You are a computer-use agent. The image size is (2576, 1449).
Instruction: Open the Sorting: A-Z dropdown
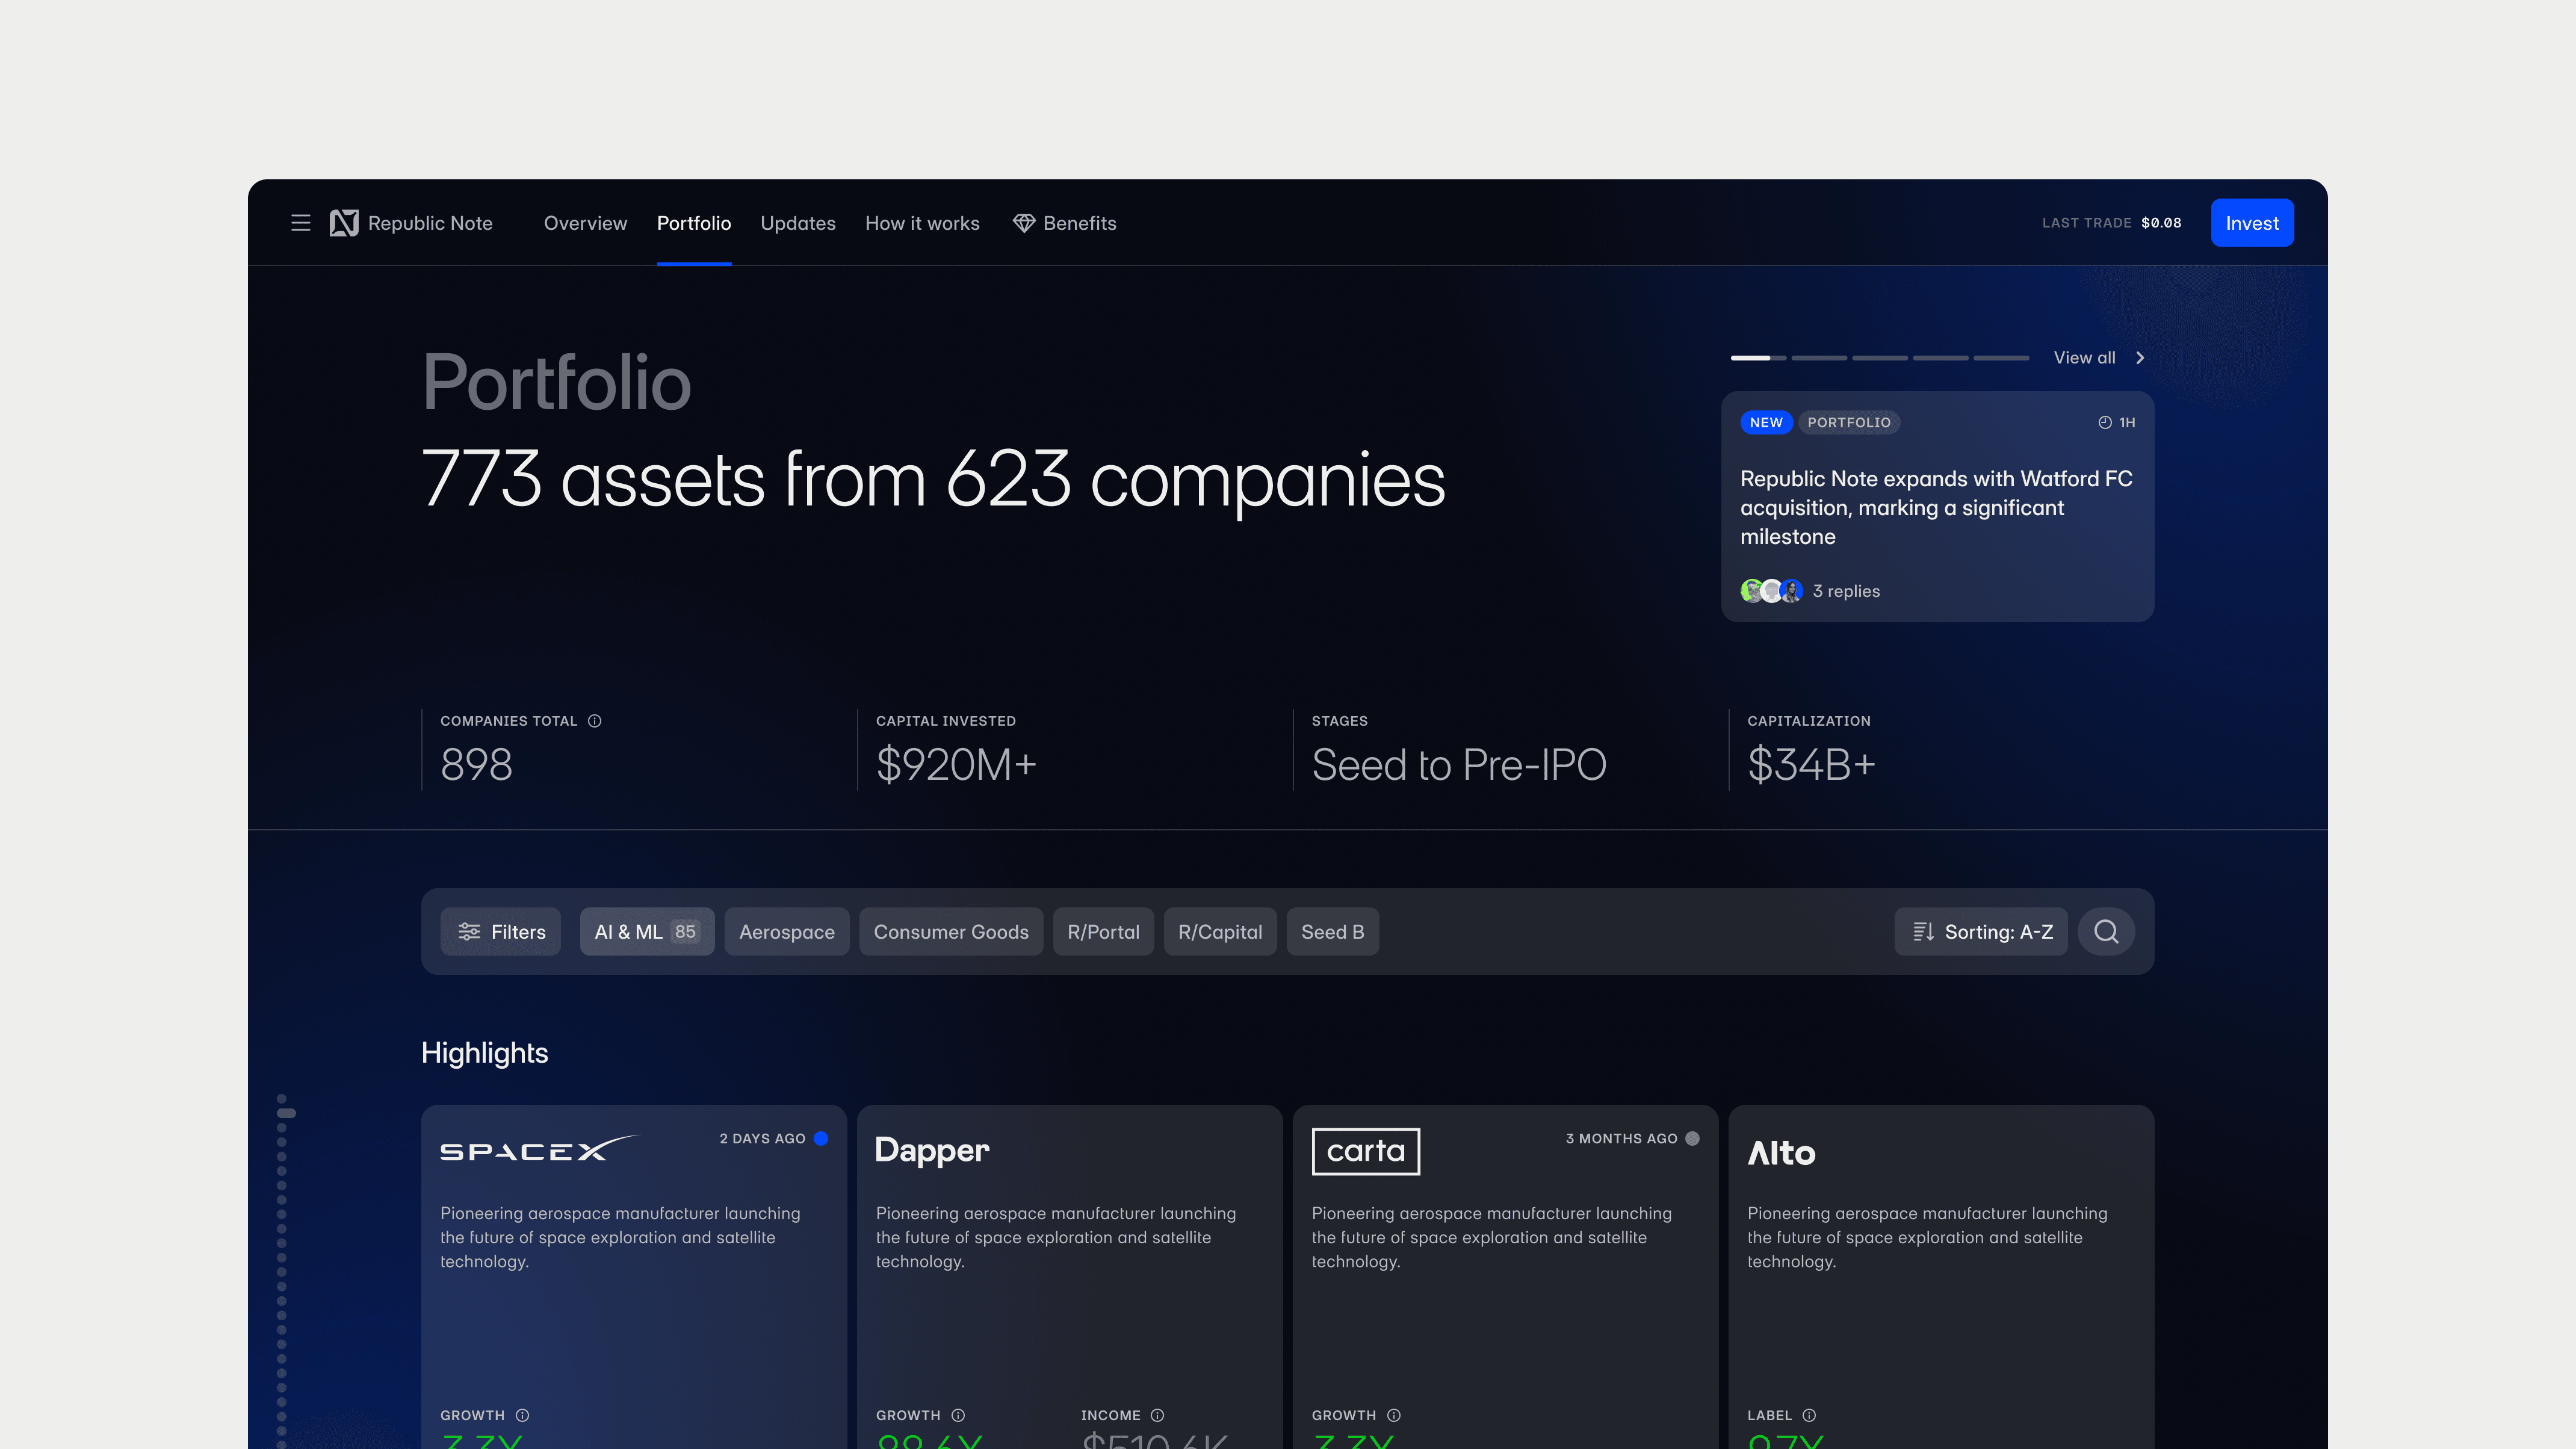[x=1980, y=932]
